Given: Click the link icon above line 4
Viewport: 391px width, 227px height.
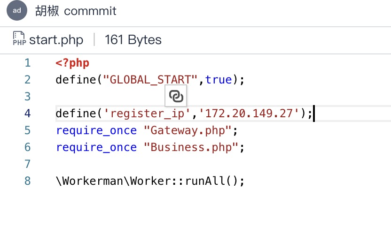Looking at the screenshot, I should [176, 96].
